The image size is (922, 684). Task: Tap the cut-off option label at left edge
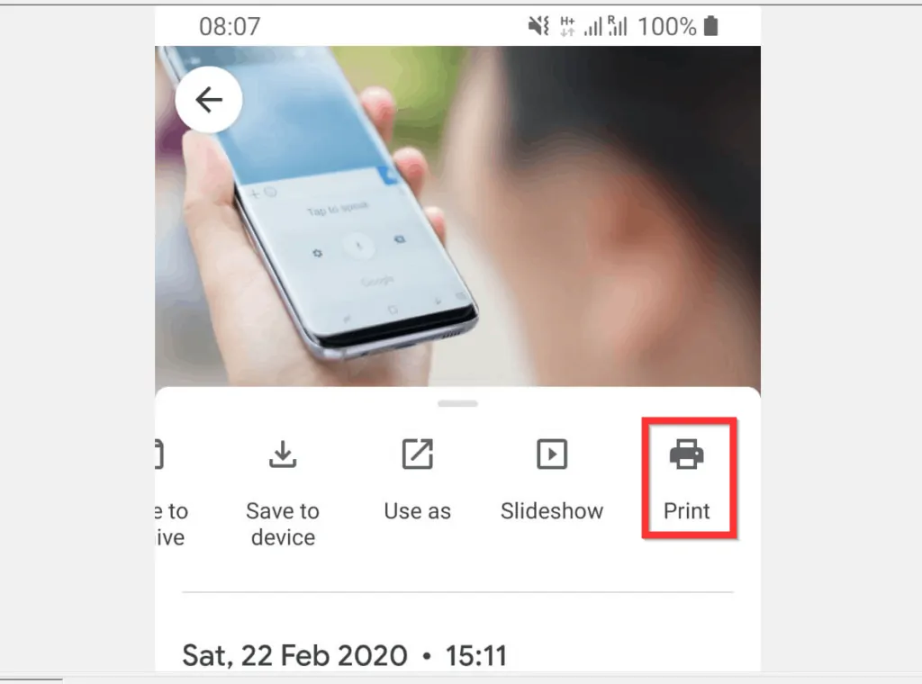171,524
